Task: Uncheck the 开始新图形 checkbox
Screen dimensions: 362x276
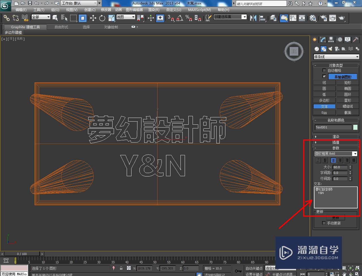Action: 324,76
